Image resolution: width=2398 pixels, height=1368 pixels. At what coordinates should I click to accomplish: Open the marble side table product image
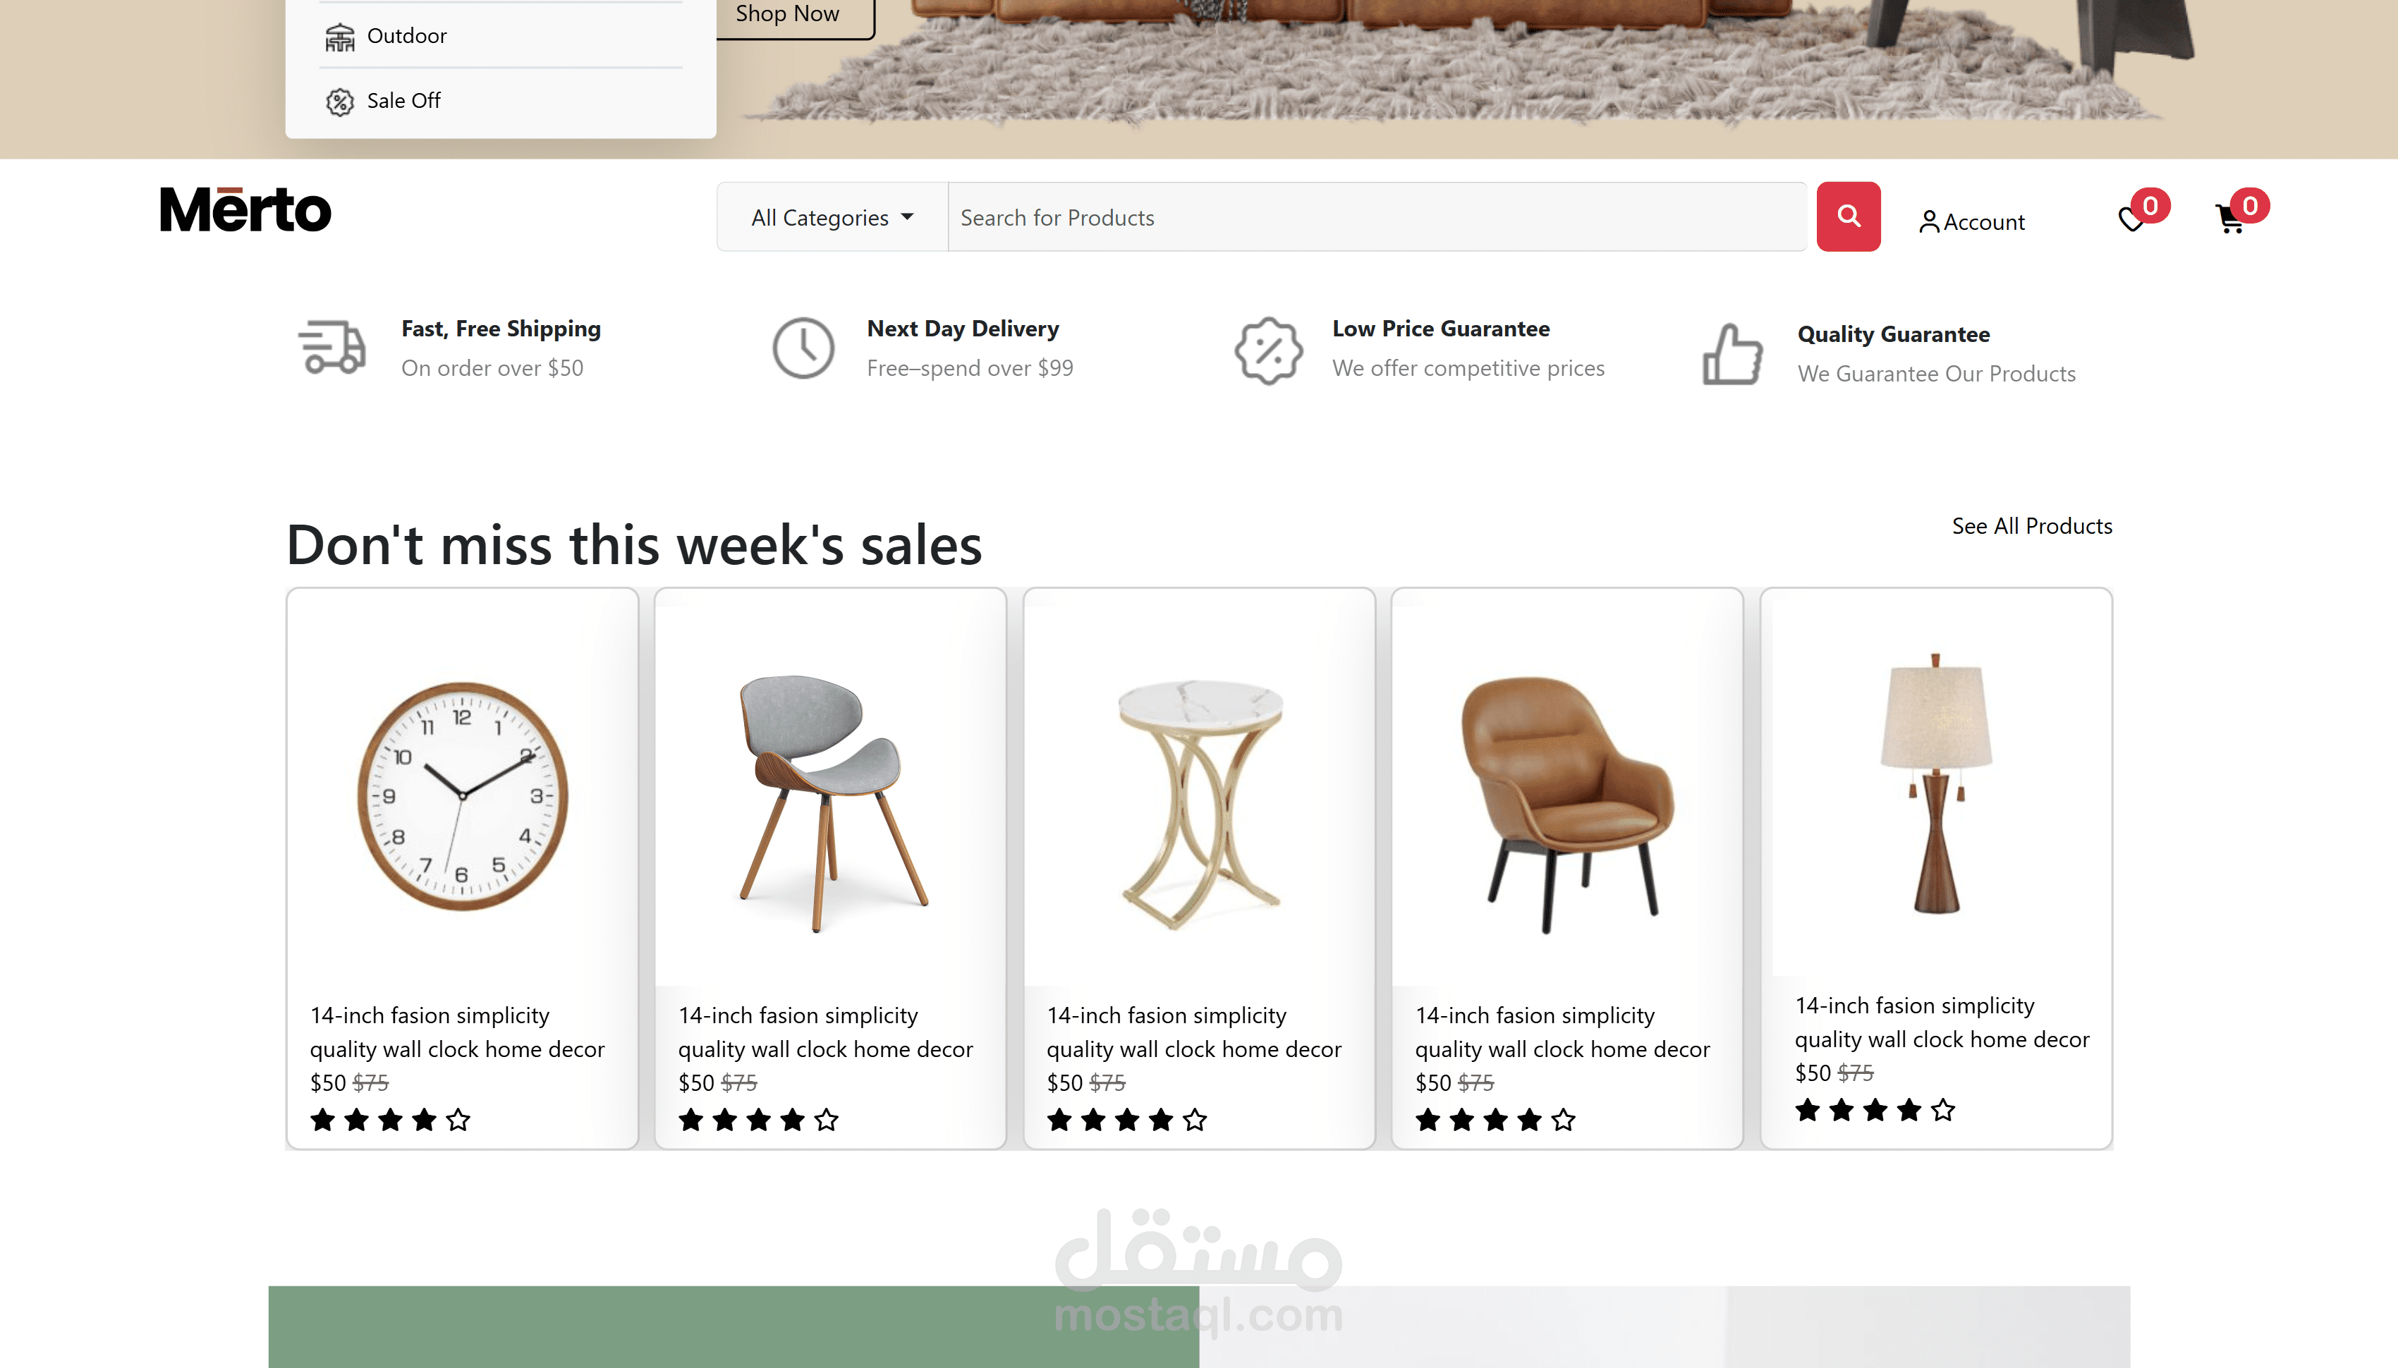click(x=1198, y=805)
